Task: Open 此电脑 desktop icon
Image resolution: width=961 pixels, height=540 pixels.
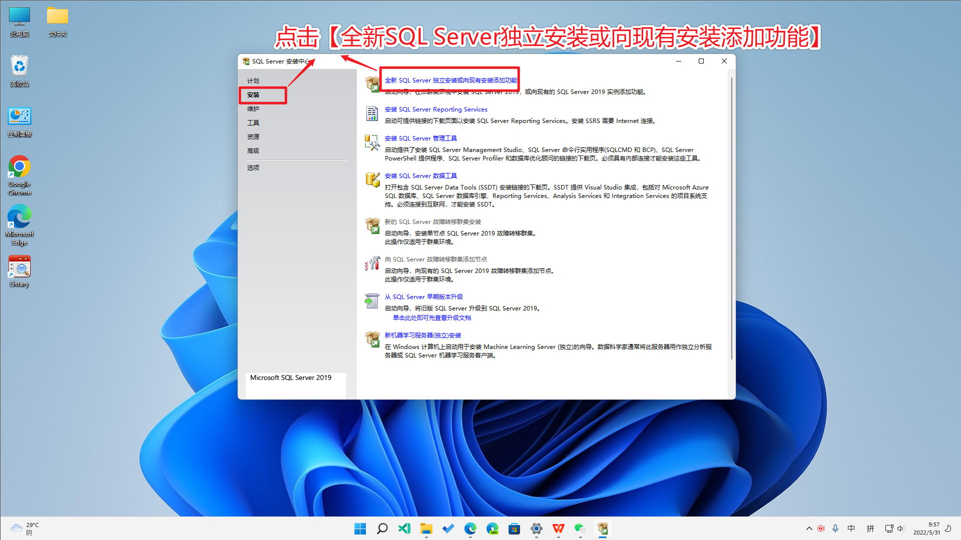Action: pyautogui.click(x=20, y=22)
